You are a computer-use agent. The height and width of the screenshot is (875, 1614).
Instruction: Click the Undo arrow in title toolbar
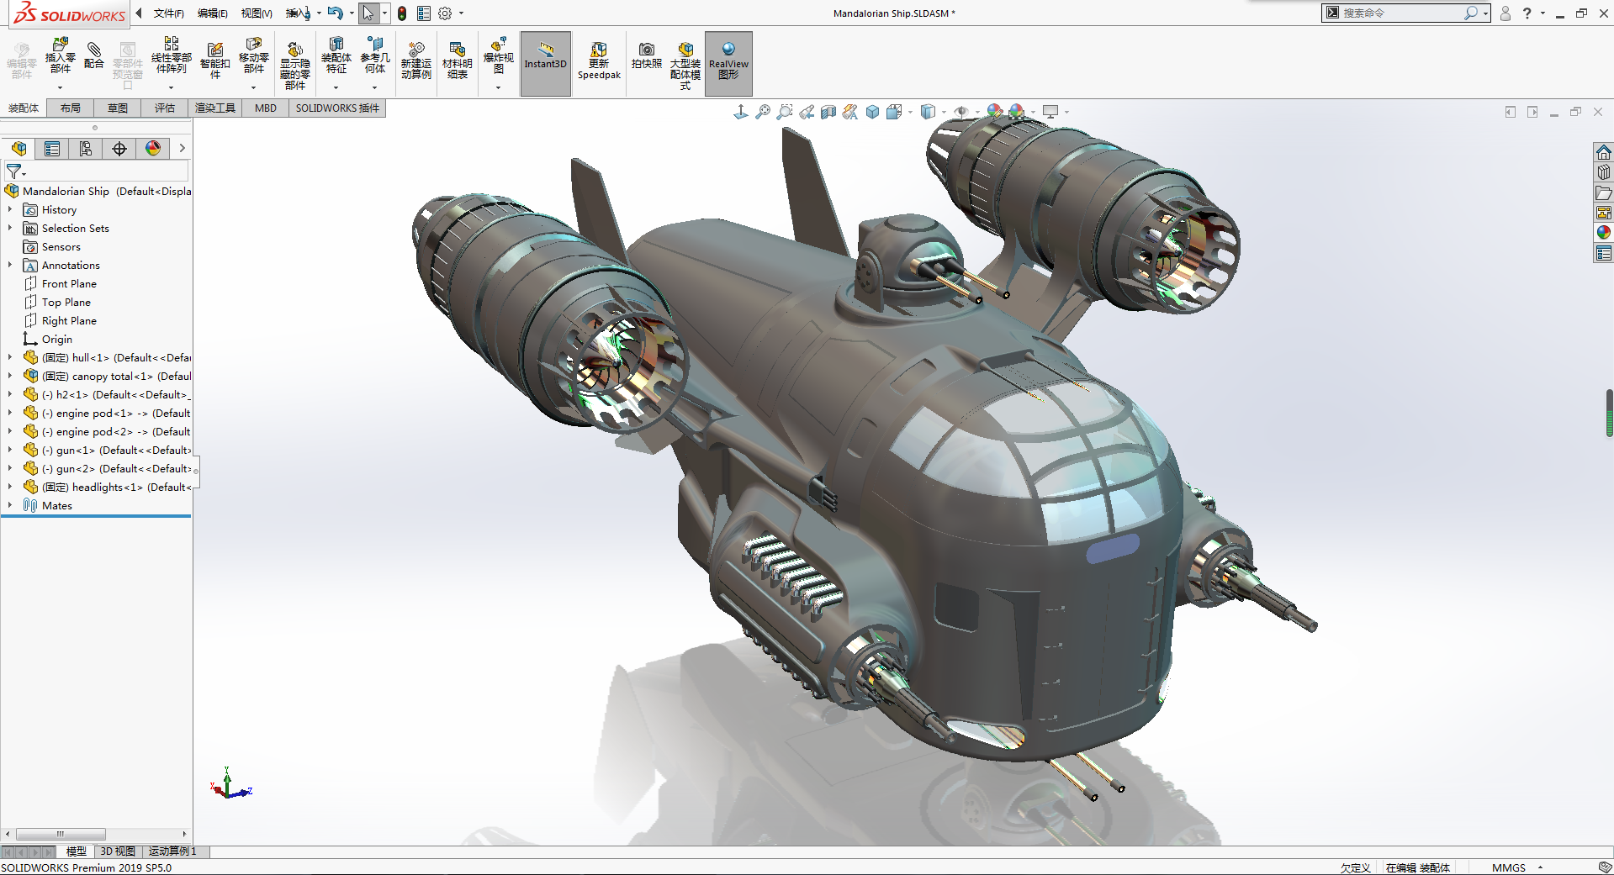click(335, 13)
